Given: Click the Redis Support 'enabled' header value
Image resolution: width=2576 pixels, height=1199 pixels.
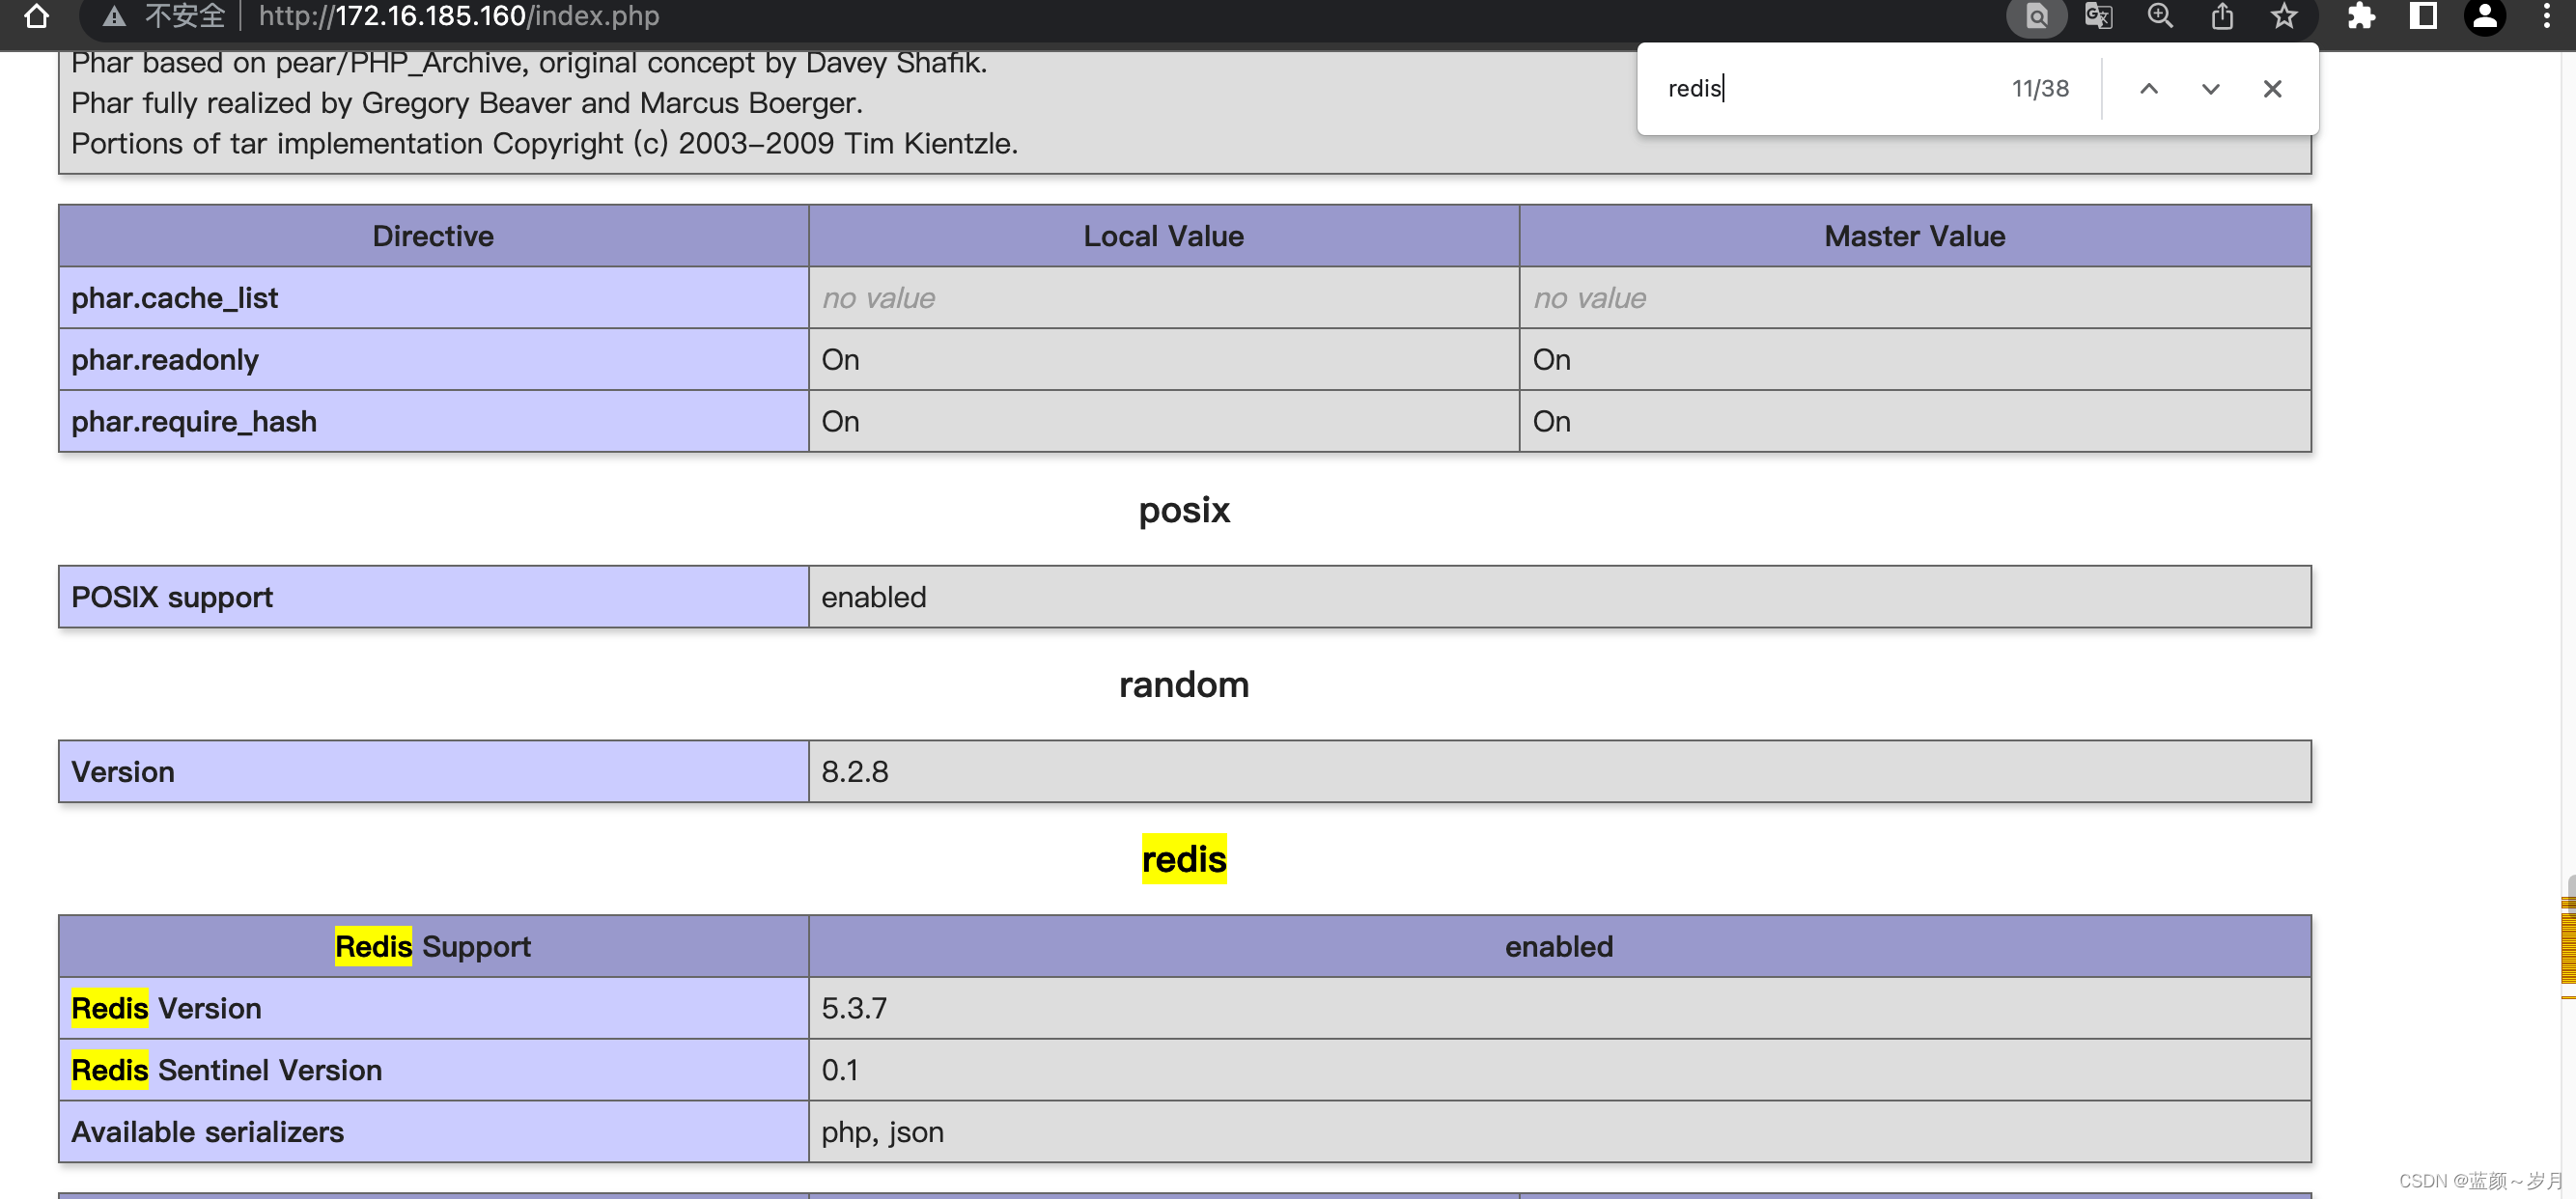Looking at the screenshot, I should [x=1559, y=946].
